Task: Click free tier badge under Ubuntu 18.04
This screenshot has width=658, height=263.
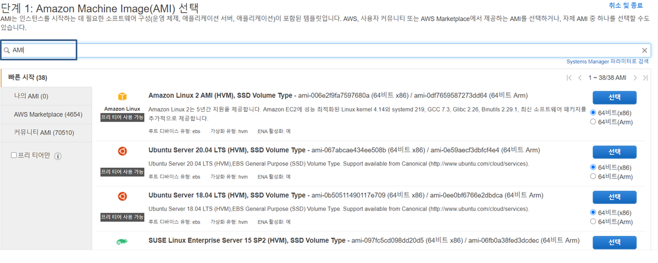Action: coord(122,217)
